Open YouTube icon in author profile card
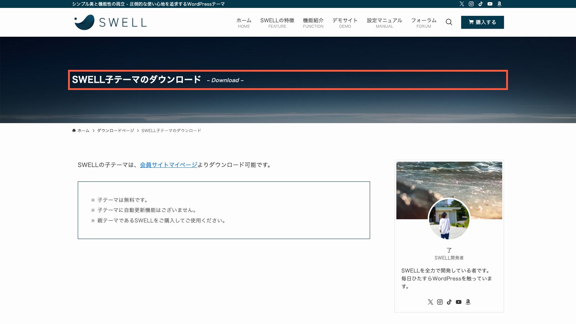The width and height of the screenshot is (576, 324). (459, 302)
